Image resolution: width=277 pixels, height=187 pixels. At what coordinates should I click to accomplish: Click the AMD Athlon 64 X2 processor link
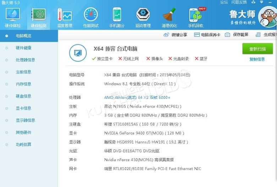137,97
